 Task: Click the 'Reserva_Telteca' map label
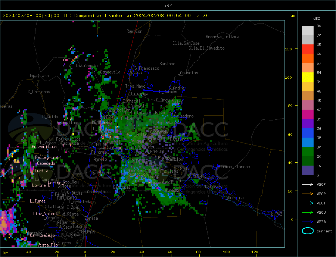click(x=223, y=37)
